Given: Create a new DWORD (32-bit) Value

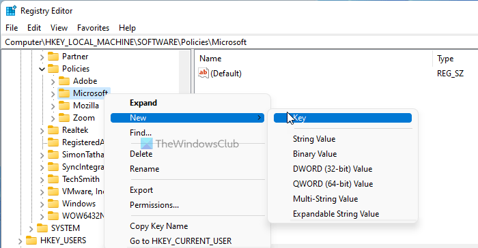Looking at the screenshot, I should point(343,169).
